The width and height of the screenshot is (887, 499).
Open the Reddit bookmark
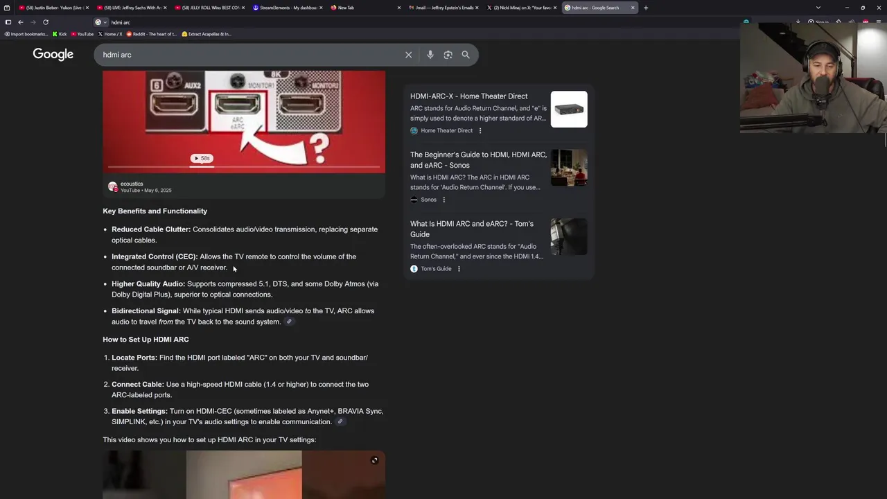coord(151,34)
